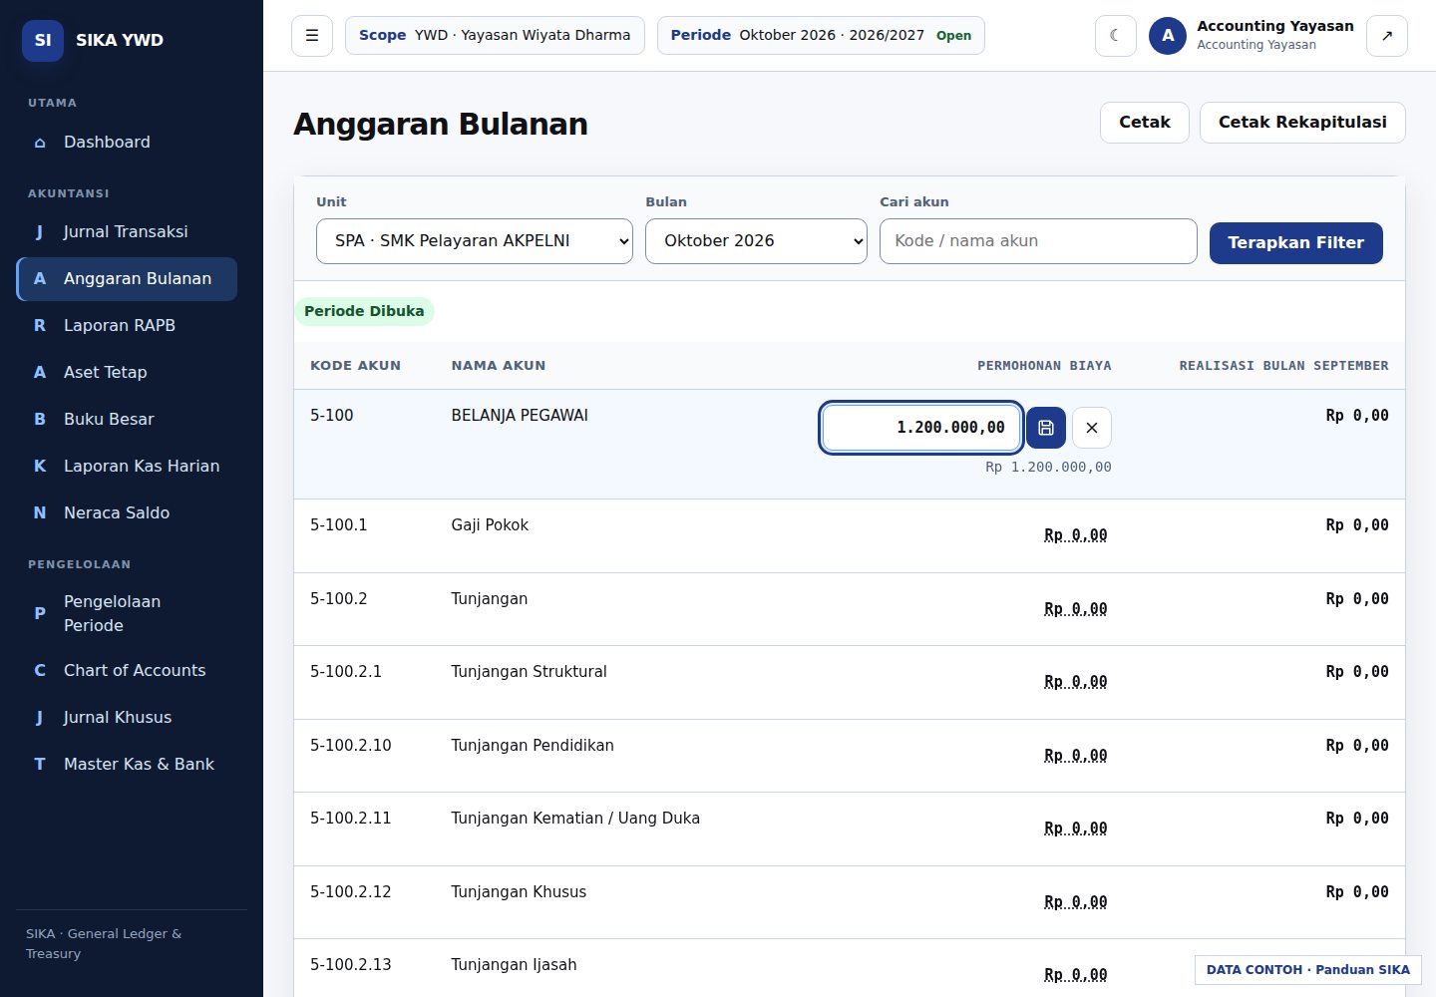This screenshot has height=997, width=1436.
Task: Toggle the hamburger sidebar menu button
Action: pyautogui.click(x=312, y=36)
